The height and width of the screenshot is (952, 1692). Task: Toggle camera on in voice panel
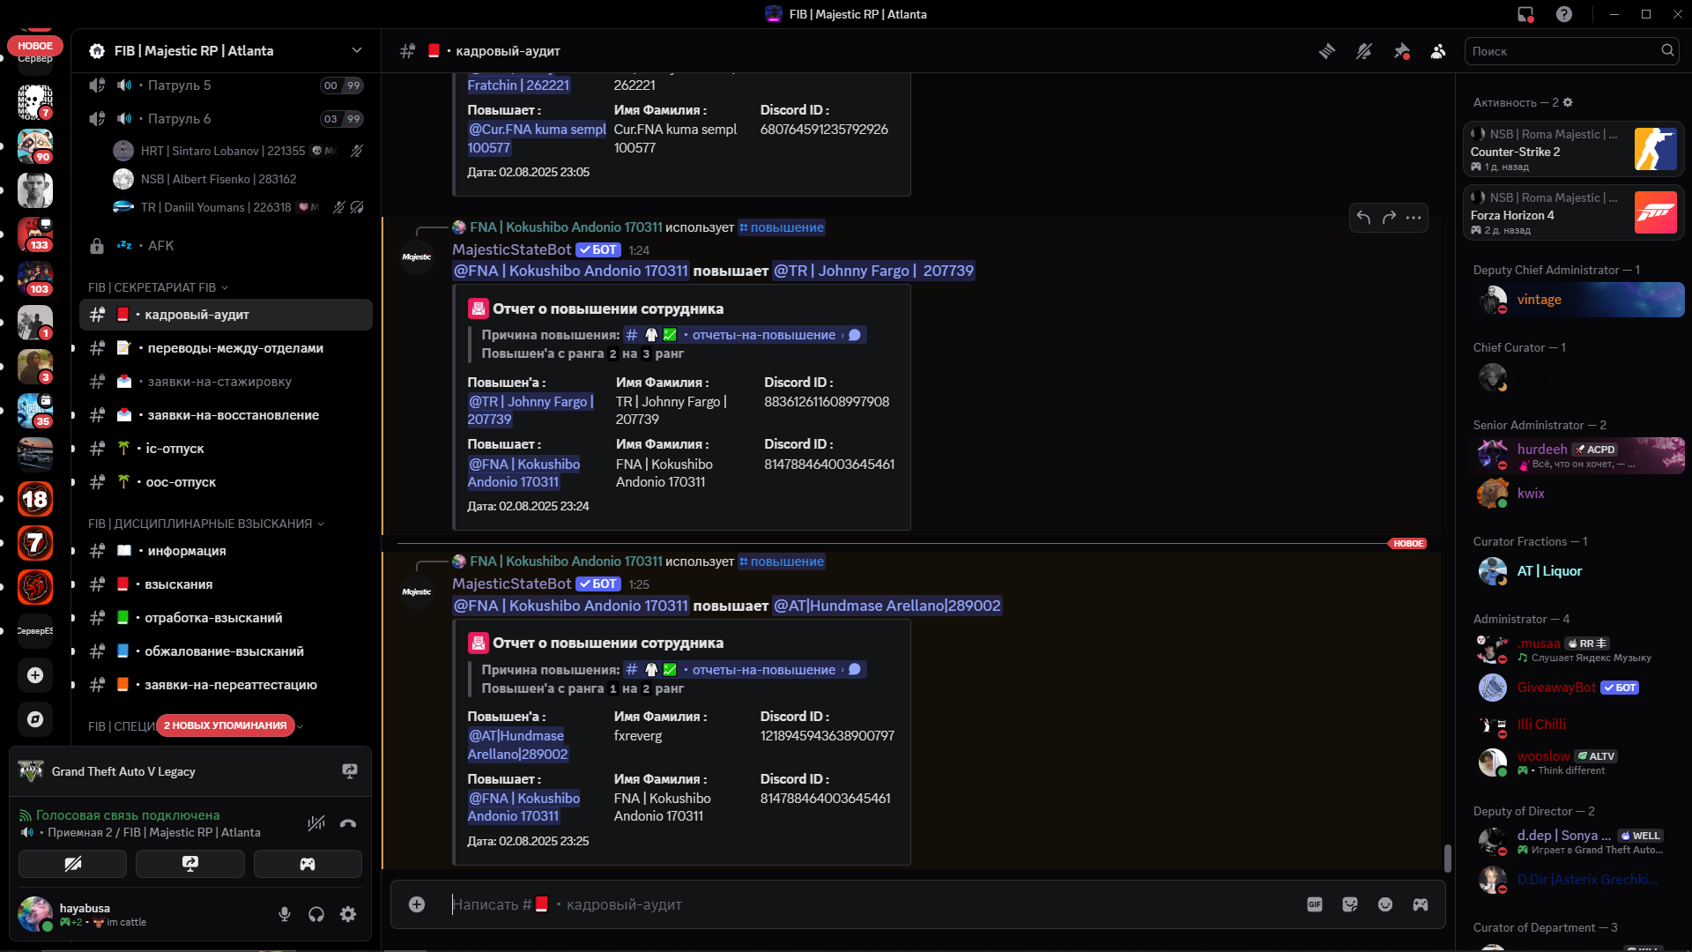coord(72,864)
